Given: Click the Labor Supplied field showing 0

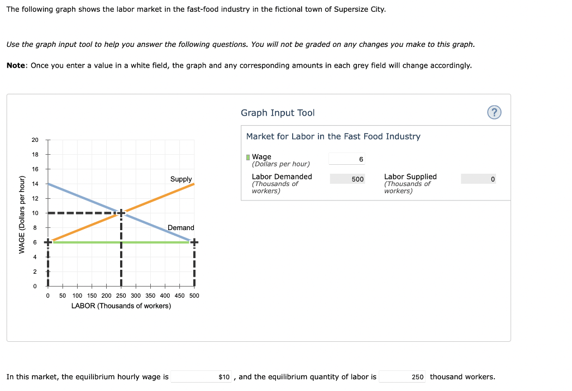Looking at the screenshot, I should [478, 179].
